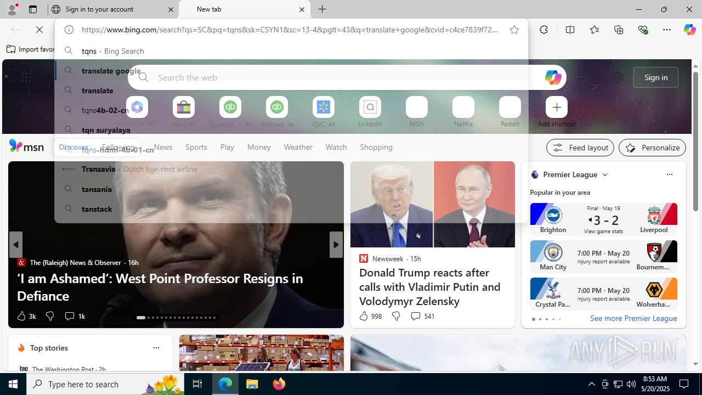
Task: Open Man City vs Bournemouth match
Action: tap(603, 256)
